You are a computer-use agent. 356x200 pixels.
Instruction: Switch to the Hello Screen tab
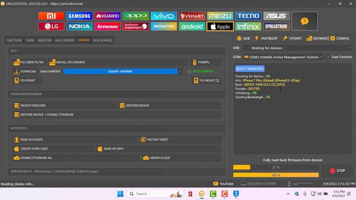tap(65, 41)
